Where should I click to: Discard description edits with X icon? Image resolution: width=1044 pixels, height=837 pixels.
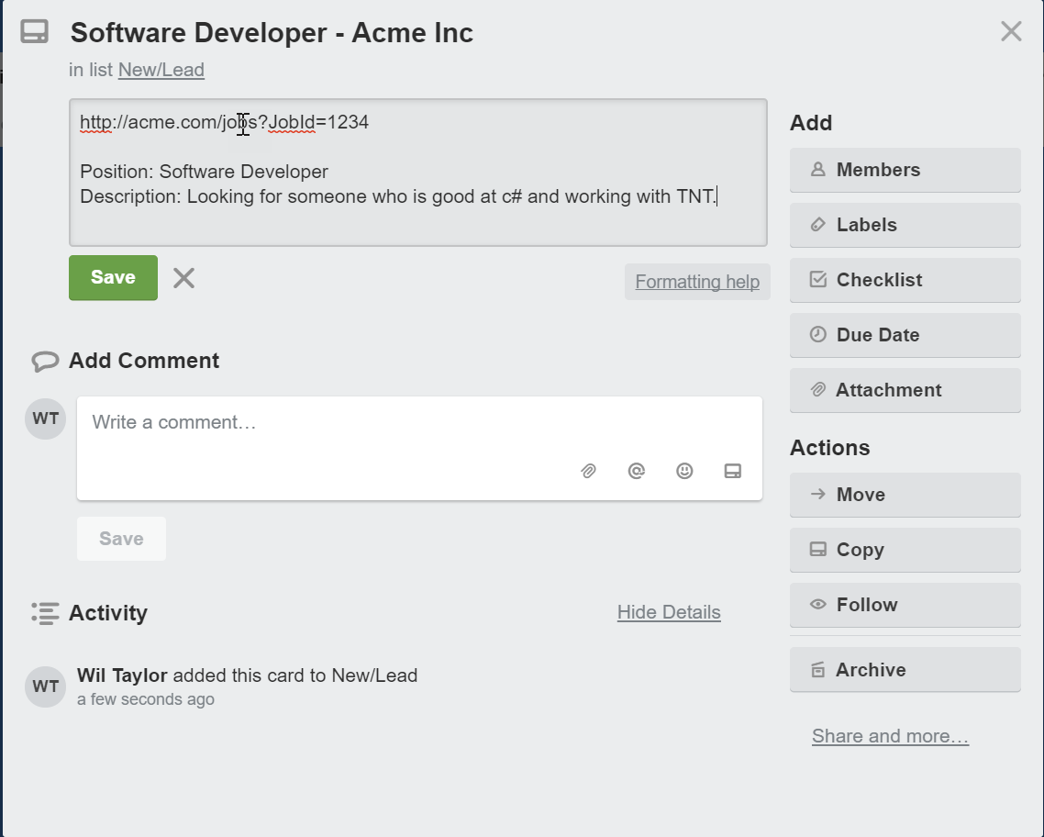(184, 278)
